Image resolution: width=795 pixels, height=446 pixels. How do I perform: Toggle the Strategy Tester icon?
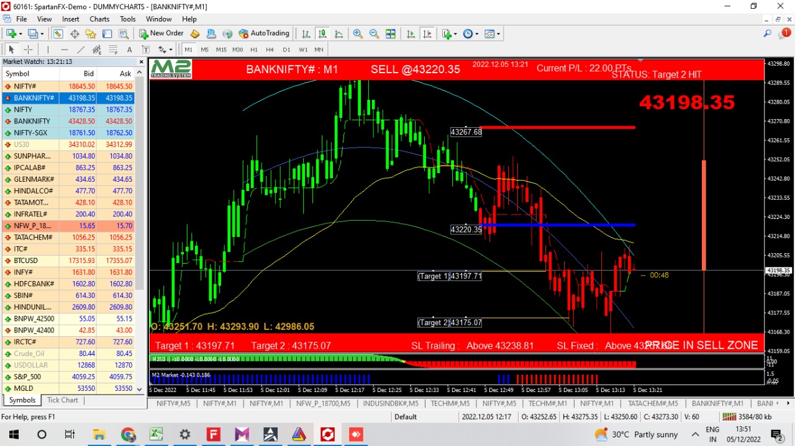[124, 33]
